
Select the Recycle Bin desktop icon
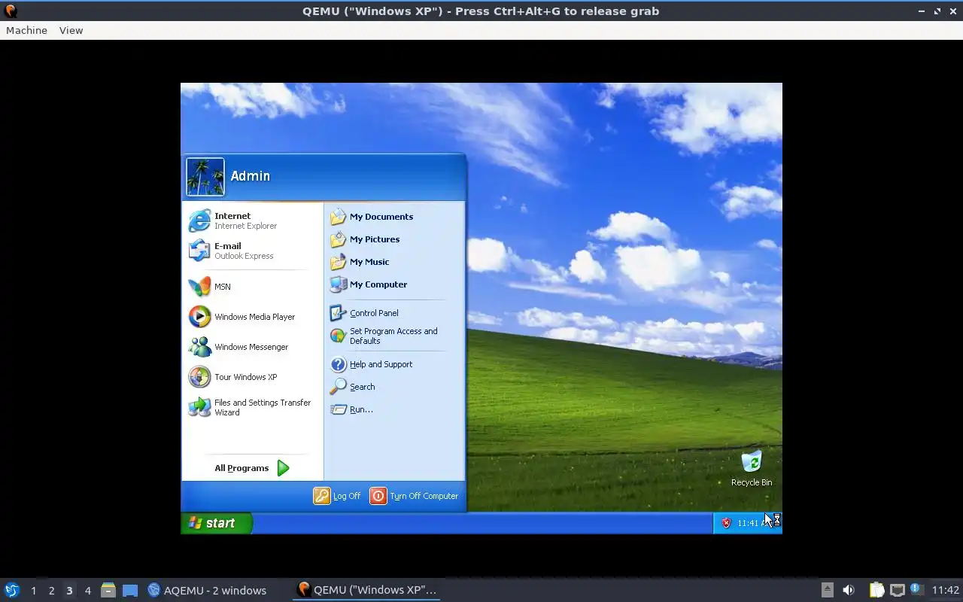pos(752,469)
